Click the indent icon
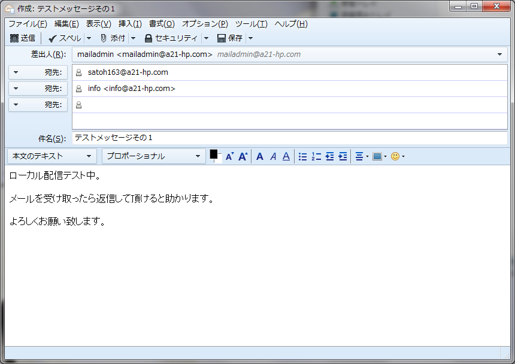This screenshot has width=515, height=364. [343, 157]
